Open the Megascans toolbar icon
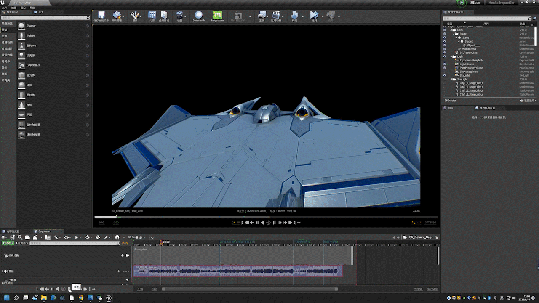This screenshot has height=303, width=539. coord(218,15)
